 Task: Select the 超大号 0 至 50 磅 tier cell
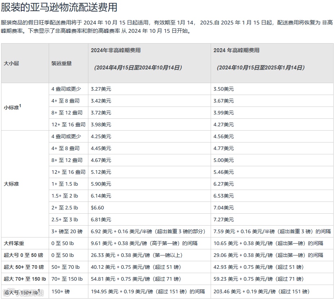click(x=25, y=255)
